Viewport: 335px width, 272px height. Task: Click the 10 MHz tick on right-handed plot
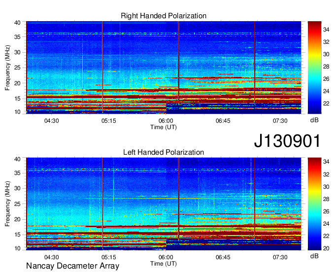pyautogui.click(x=18, y=112)
